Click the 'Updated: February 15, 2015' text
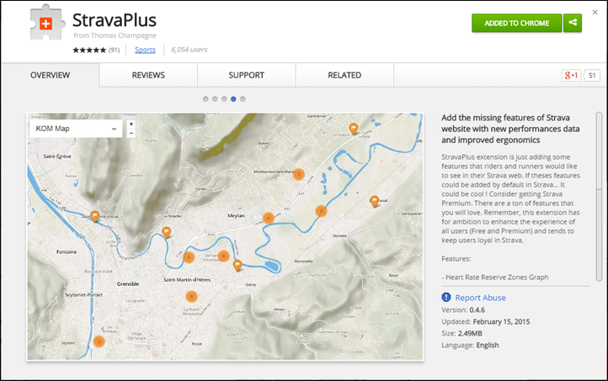The height and width of the screenshot is (381, 608). pos(485,321)
